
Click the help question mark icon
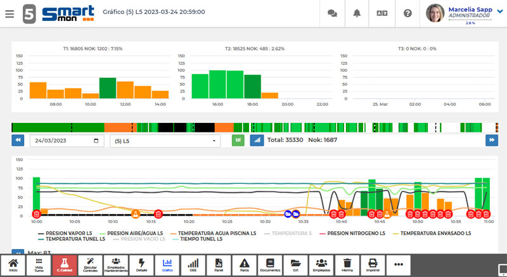click(x=408, y=13)
